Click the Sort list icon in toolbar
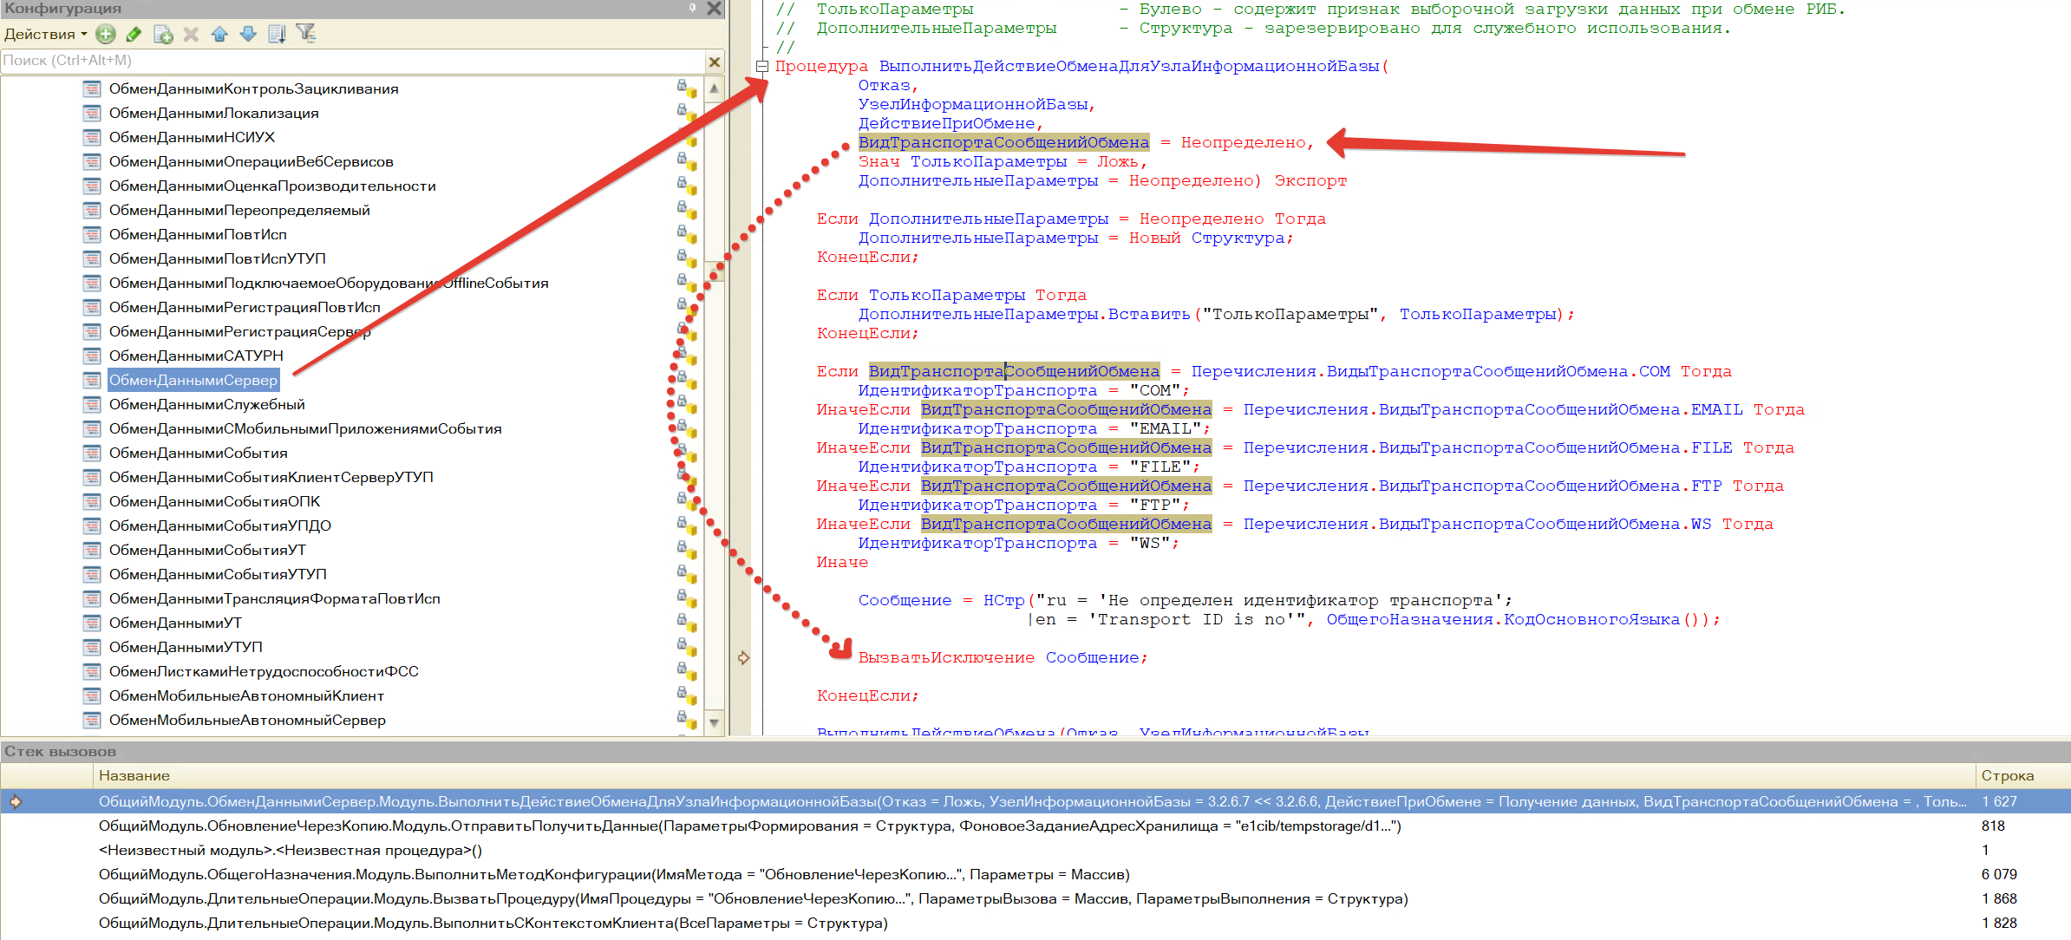 tap(277, 35)
